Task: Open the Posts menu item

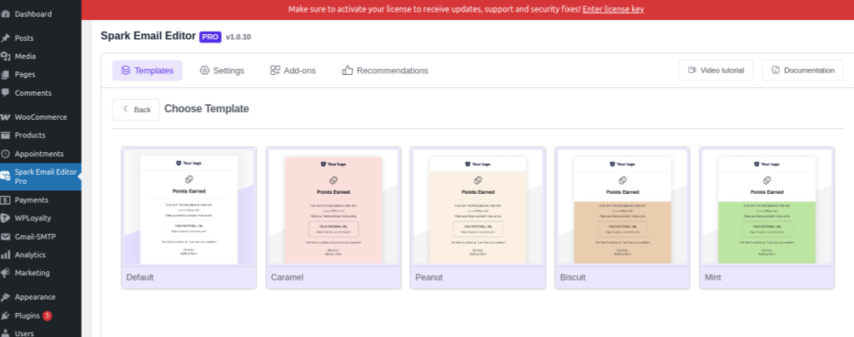Action: tap(24, 38)
